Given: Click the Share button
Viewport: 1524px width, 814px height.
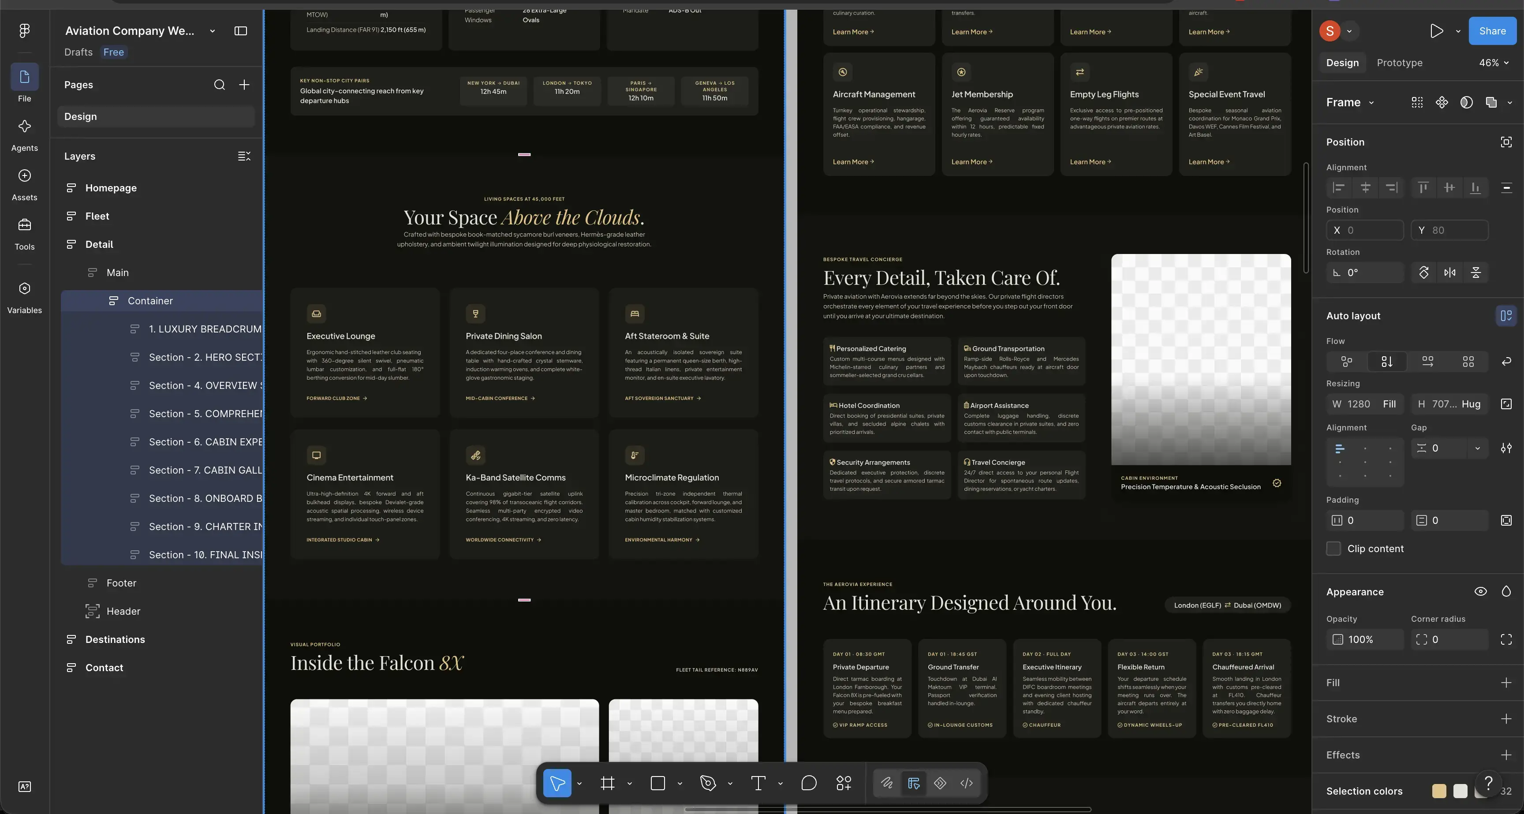Looking at the screenshot, I should [x=1492, y=31].
